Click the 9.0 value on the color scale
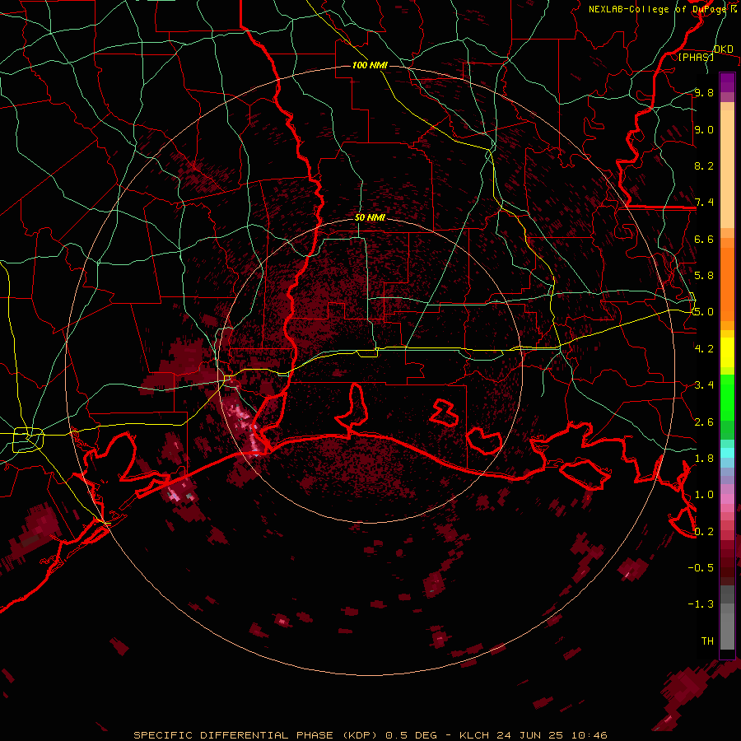 (x=704, y=129)
